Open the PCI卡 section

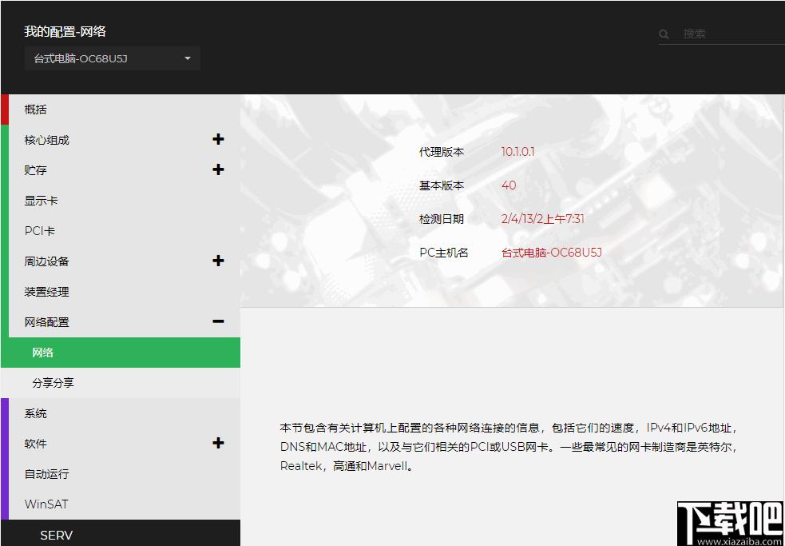120,231
